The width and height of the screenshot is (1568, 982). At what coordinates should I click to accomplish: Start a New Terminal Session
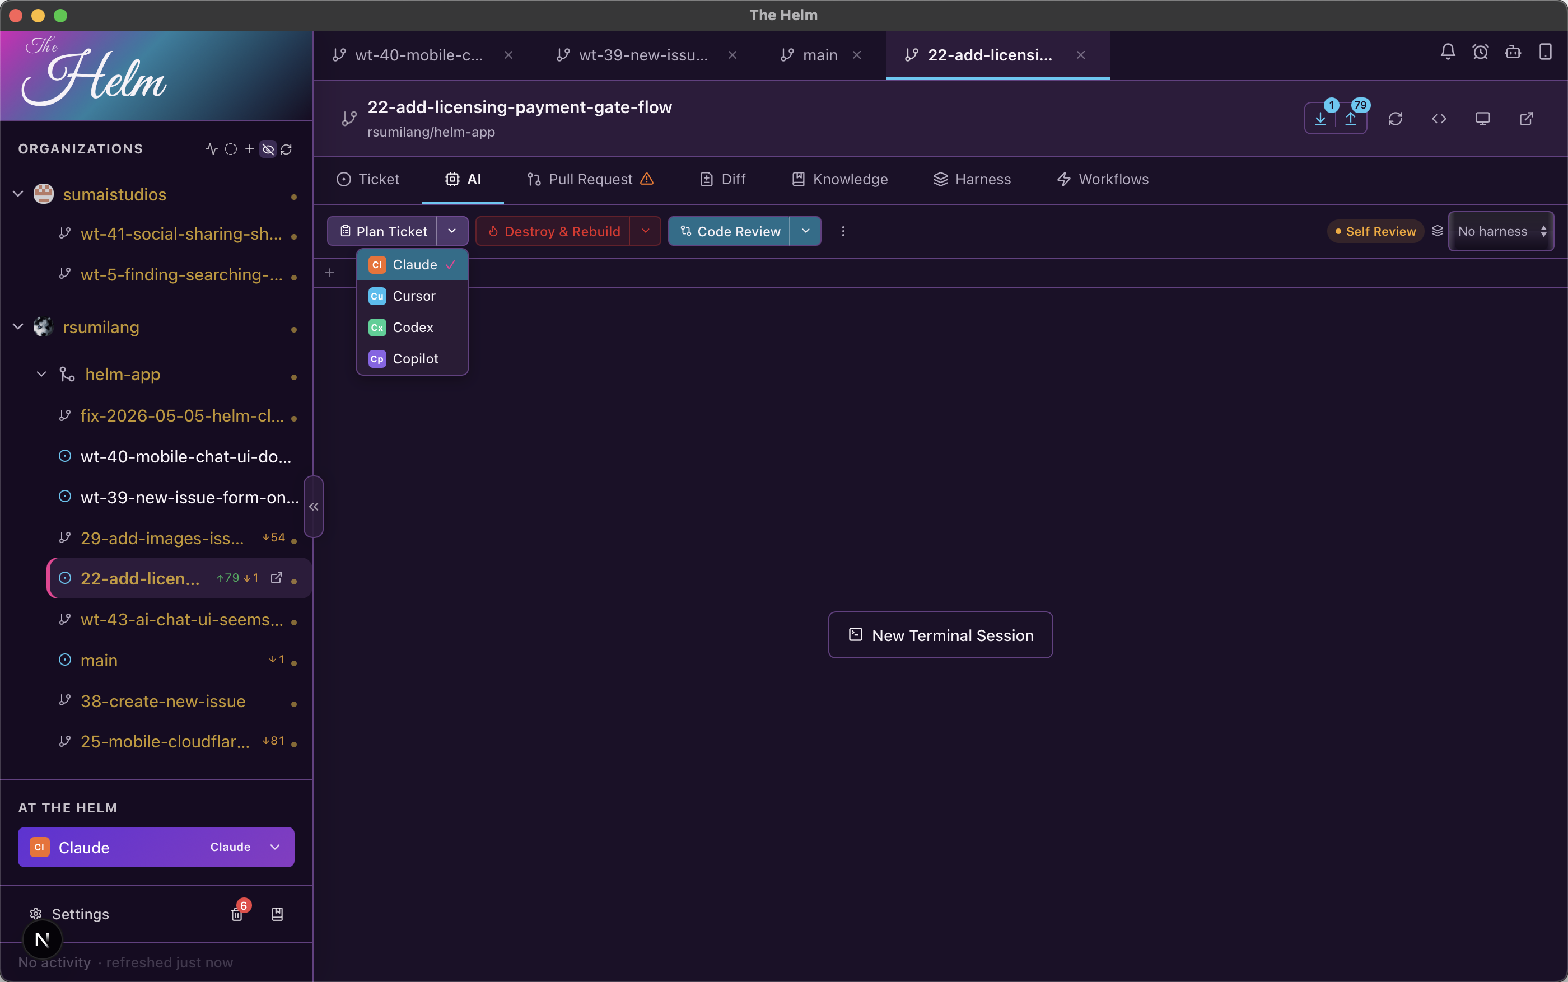click(940, 635)
